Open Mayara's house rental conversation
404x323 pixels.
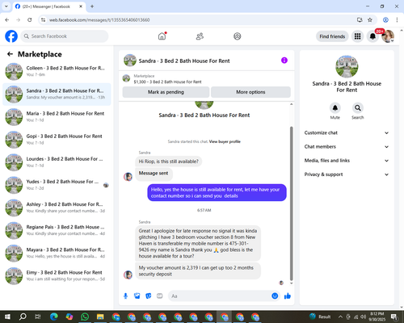tap(57, 253)
